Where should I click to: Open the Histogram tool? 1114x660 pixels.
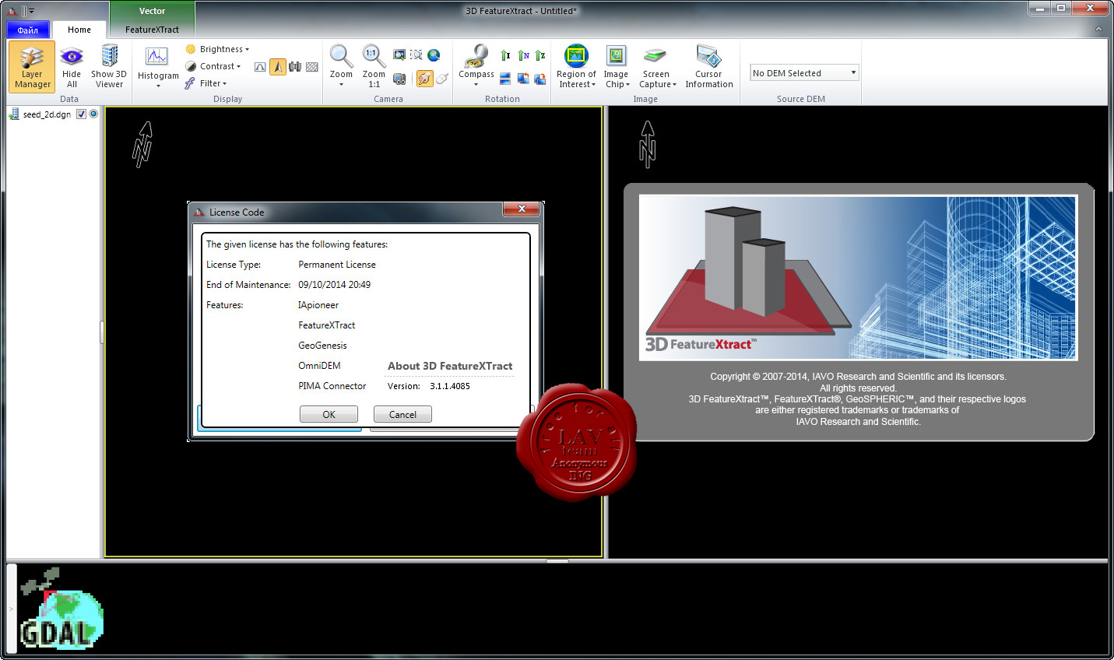[158, 62]
